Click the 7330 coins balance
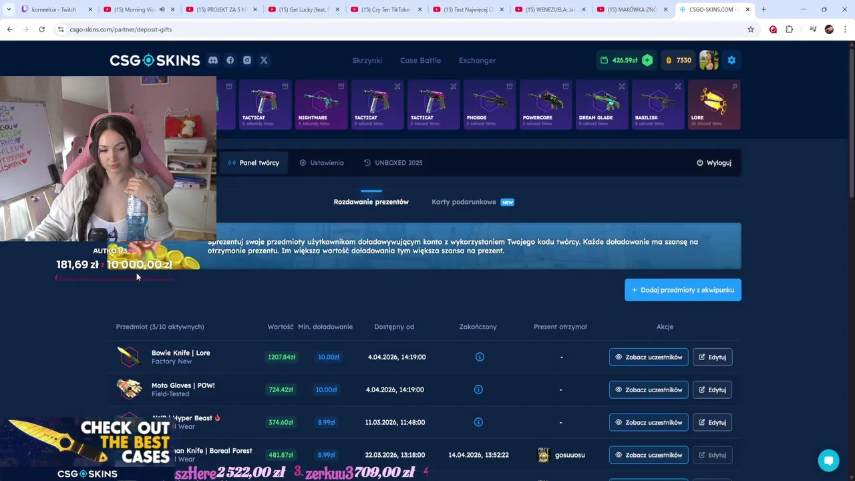The width and height of the screenshot is (855, 481). coord(678,60)
